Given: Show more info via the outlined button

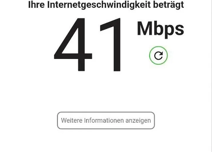Looking at the screenshot, I should click(x=106, y=120).
